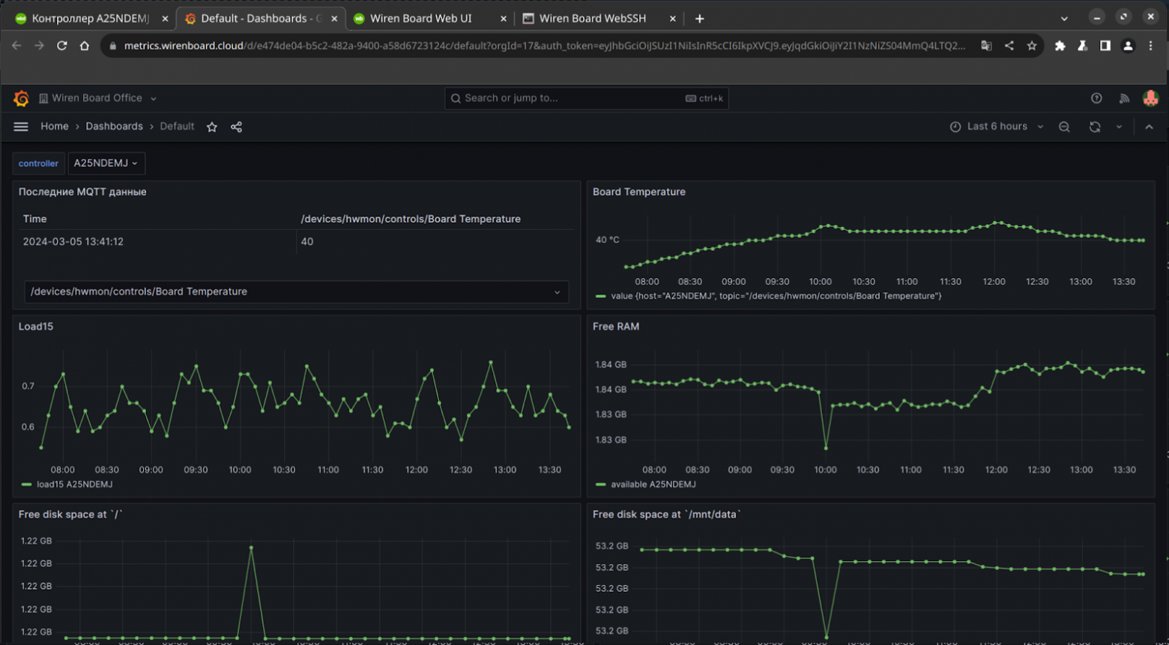Toggle the load15 A25NDEMJ legend series
The height and width of the screenshot is (645, 1169).
(74, 485)
